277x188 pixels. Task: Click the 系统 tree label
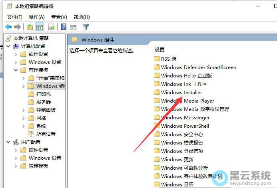41,126
